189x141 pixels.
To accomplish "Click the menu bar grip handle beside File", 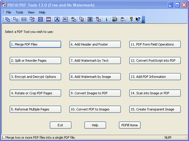I will click(3, 12).
